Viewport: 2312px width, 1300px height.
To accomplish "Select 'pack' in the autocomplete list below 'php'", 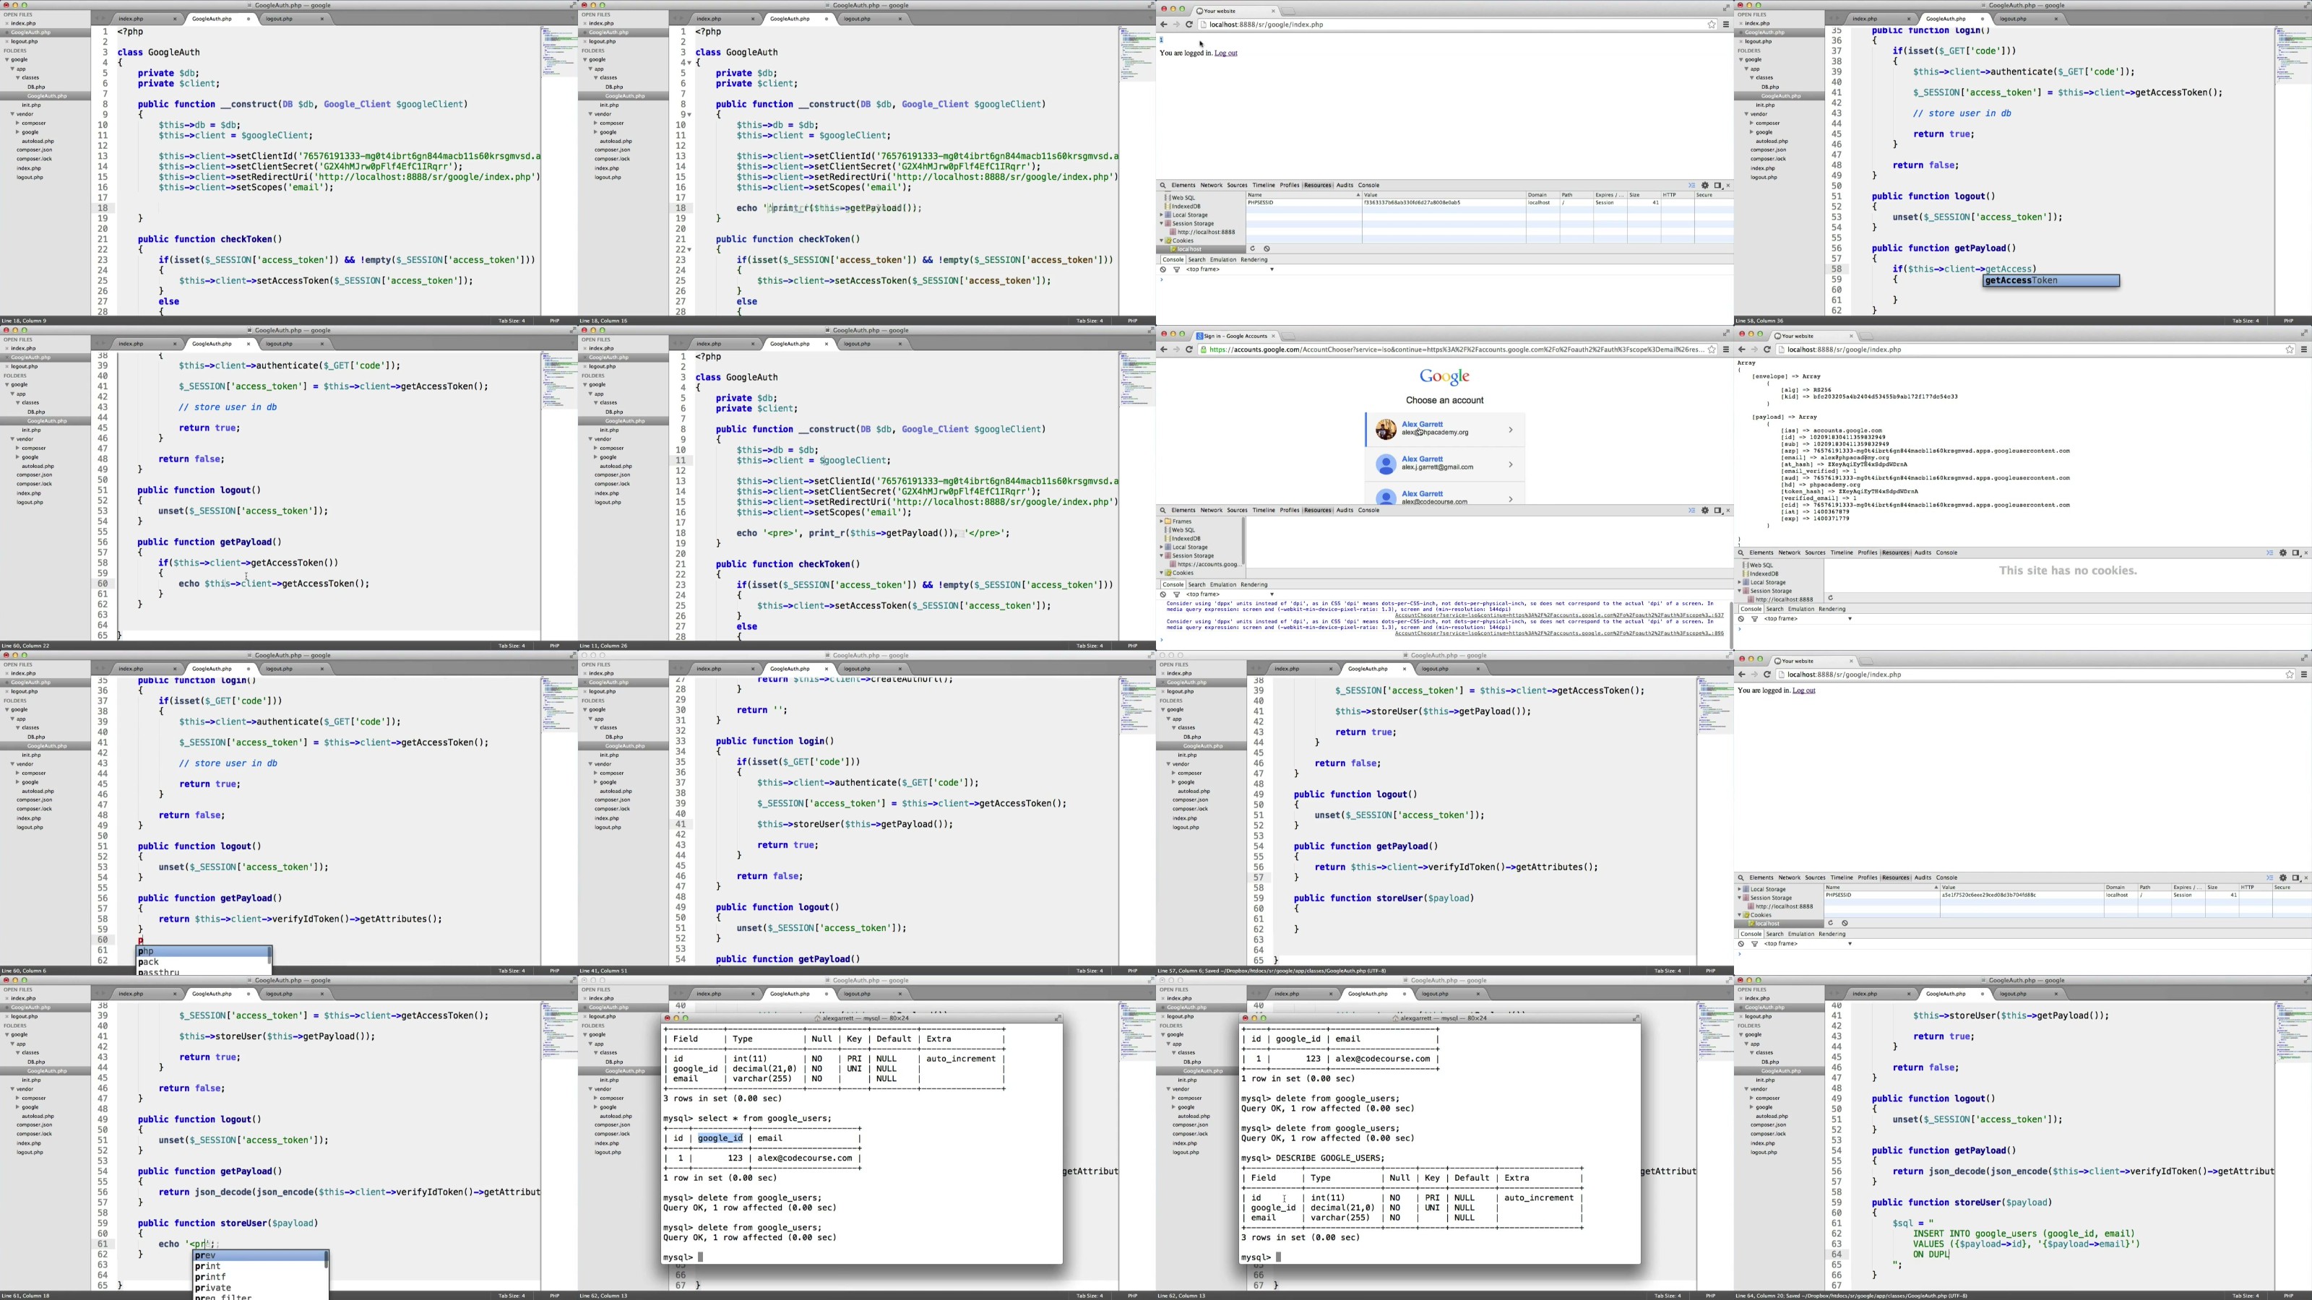I will [203, 962].
